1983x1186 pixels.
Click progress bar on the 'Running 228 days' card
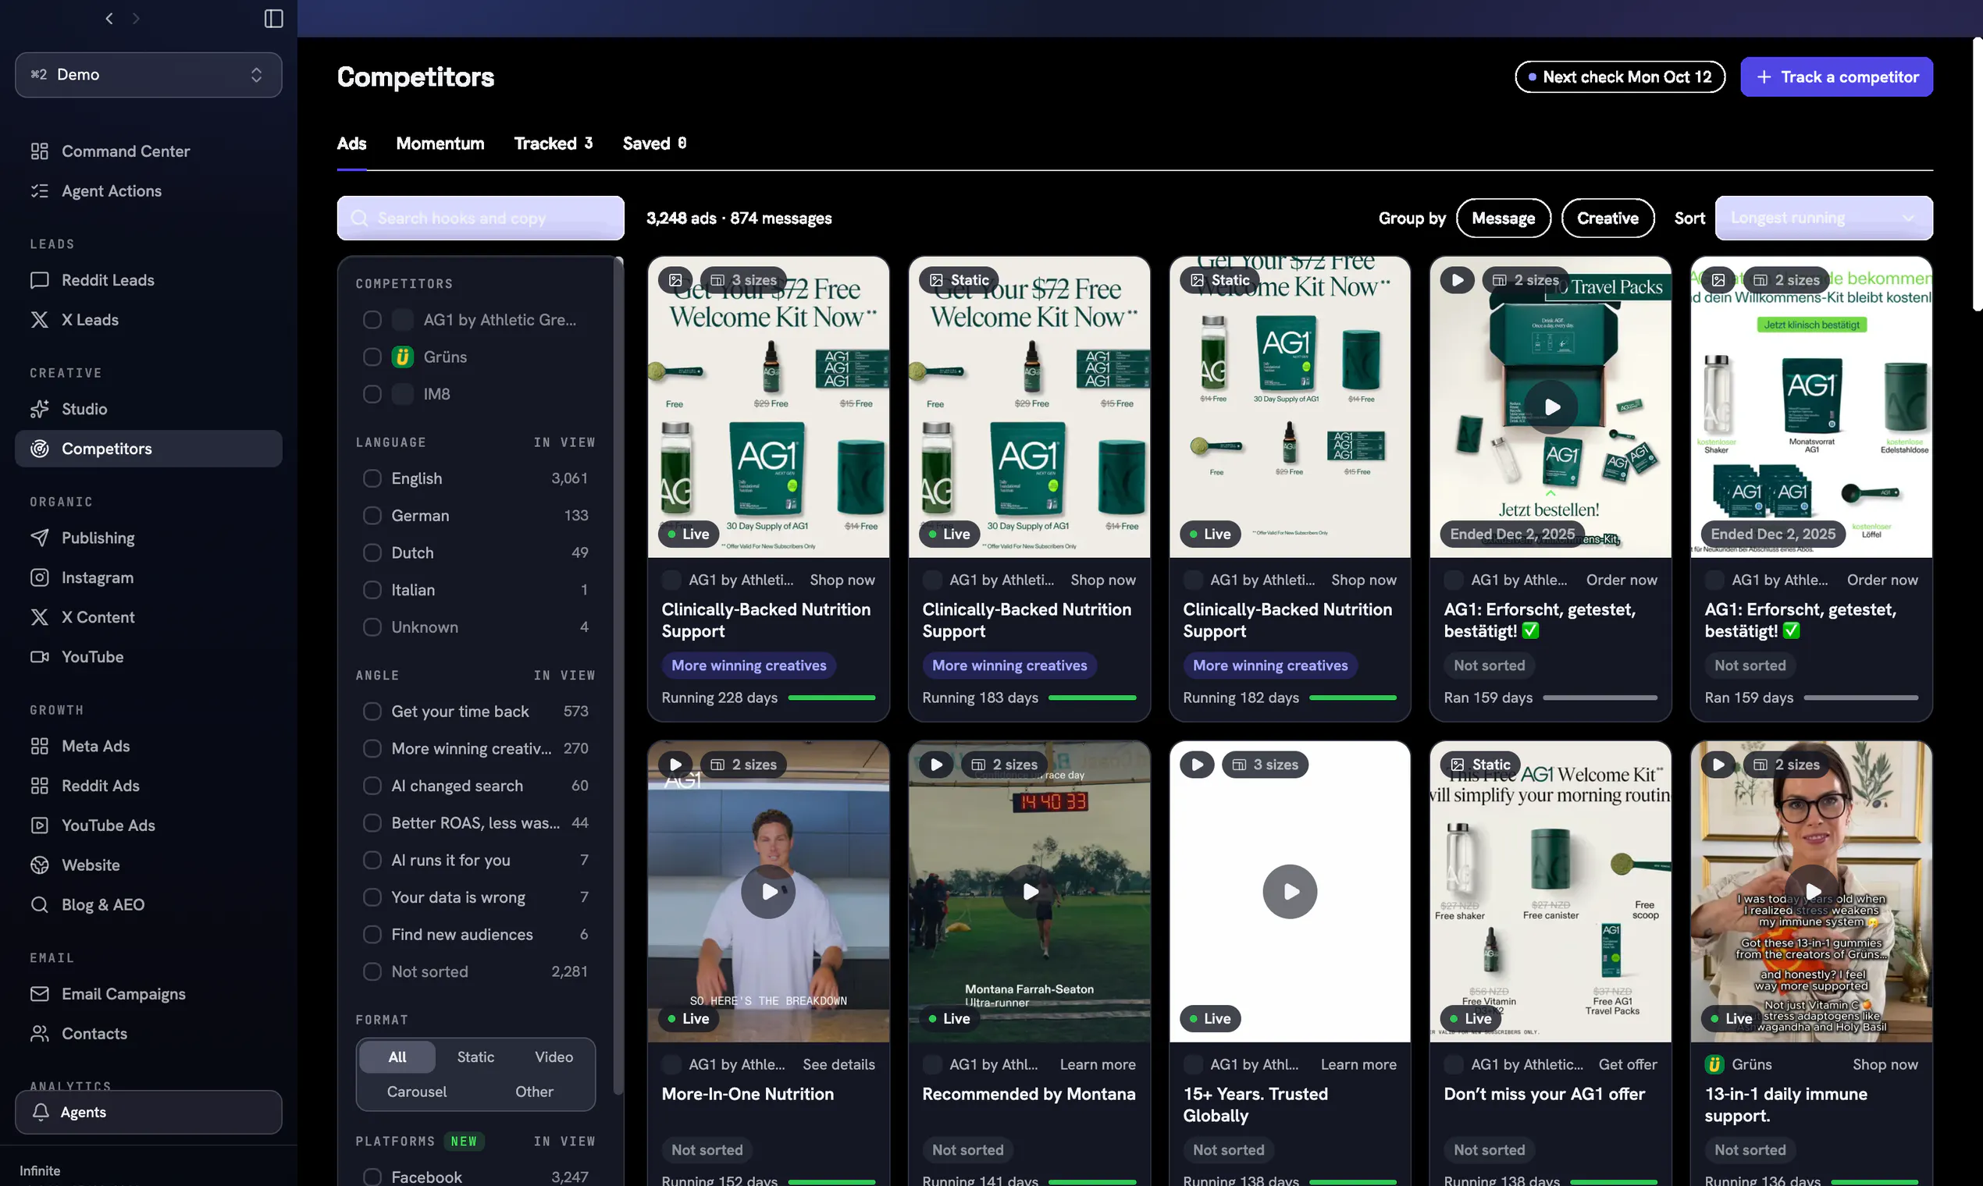tap(831, 698)
